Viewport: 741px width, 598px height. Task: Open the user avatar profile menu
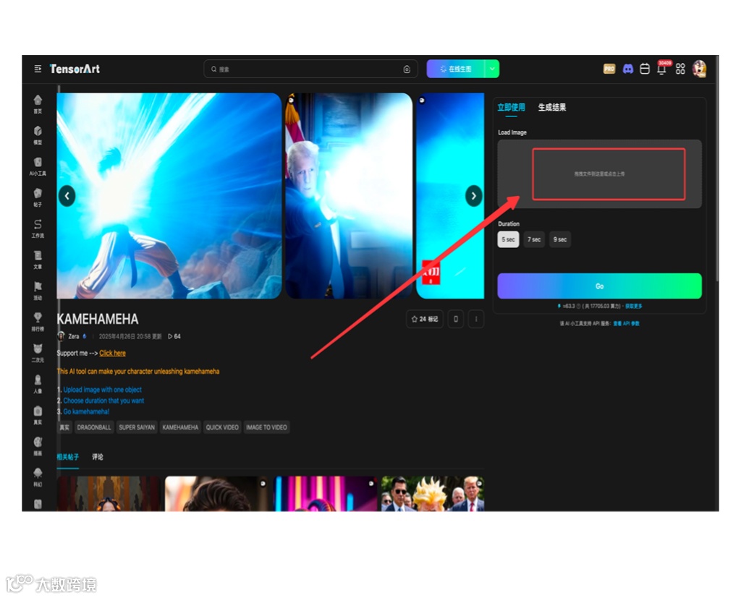pos(700,69)
